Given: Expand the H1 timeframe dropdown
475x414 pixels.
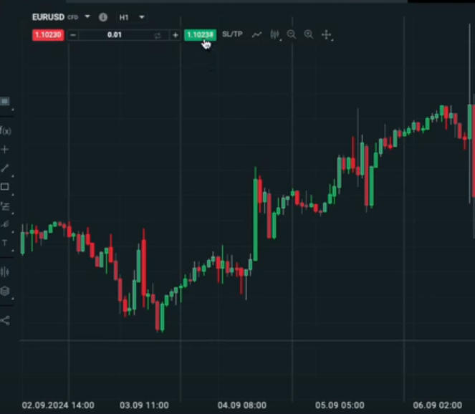Looking at the screenshot, I should pos(141,16).
